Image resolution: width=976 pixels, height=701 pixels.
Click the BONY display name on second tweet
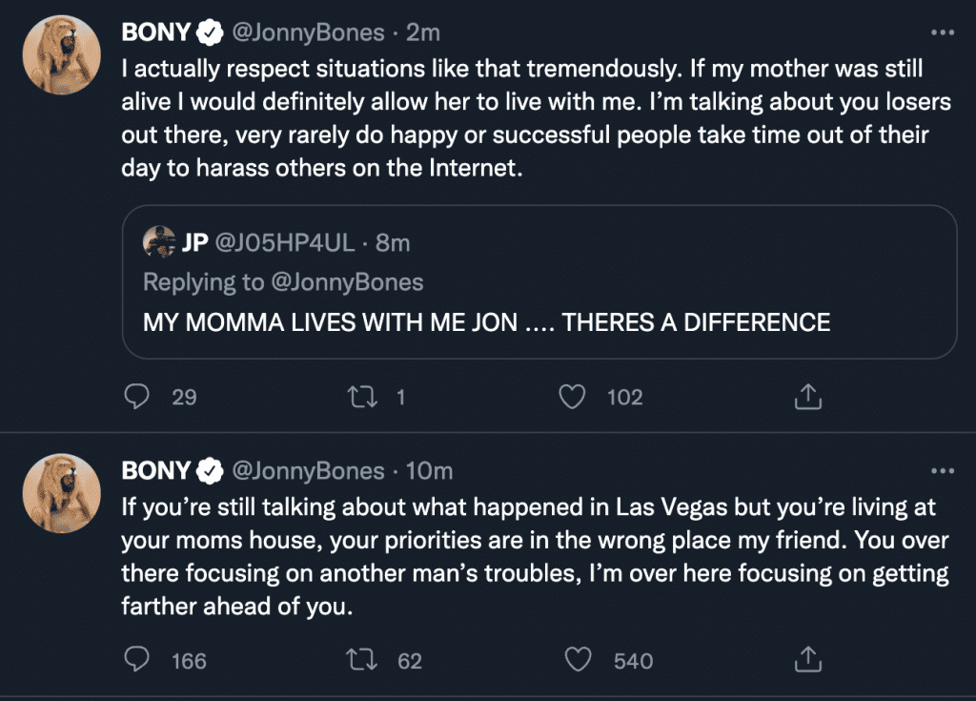tap(155, 471)
